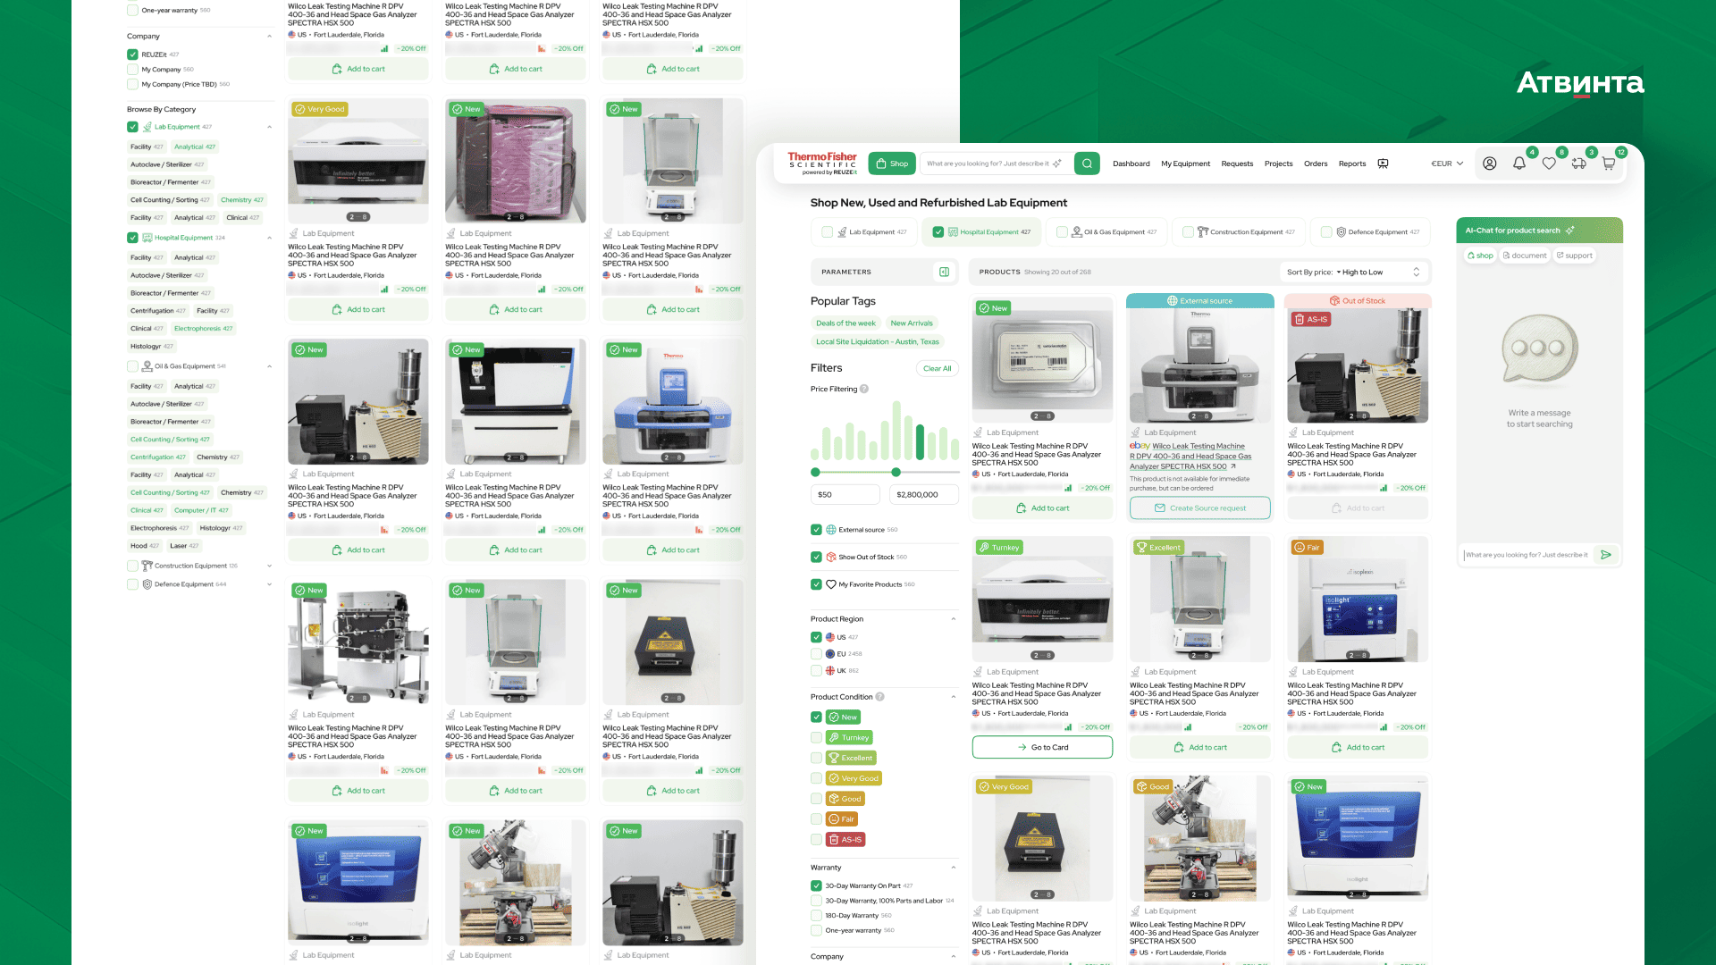The image size is (1716, 965).
Task: Open the Dashboard menu item
Action: (x=1131, y=164)
